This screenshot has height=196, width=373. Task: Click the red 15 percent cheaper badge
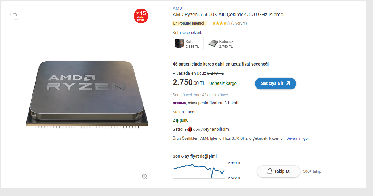click(x=141, y=16)
